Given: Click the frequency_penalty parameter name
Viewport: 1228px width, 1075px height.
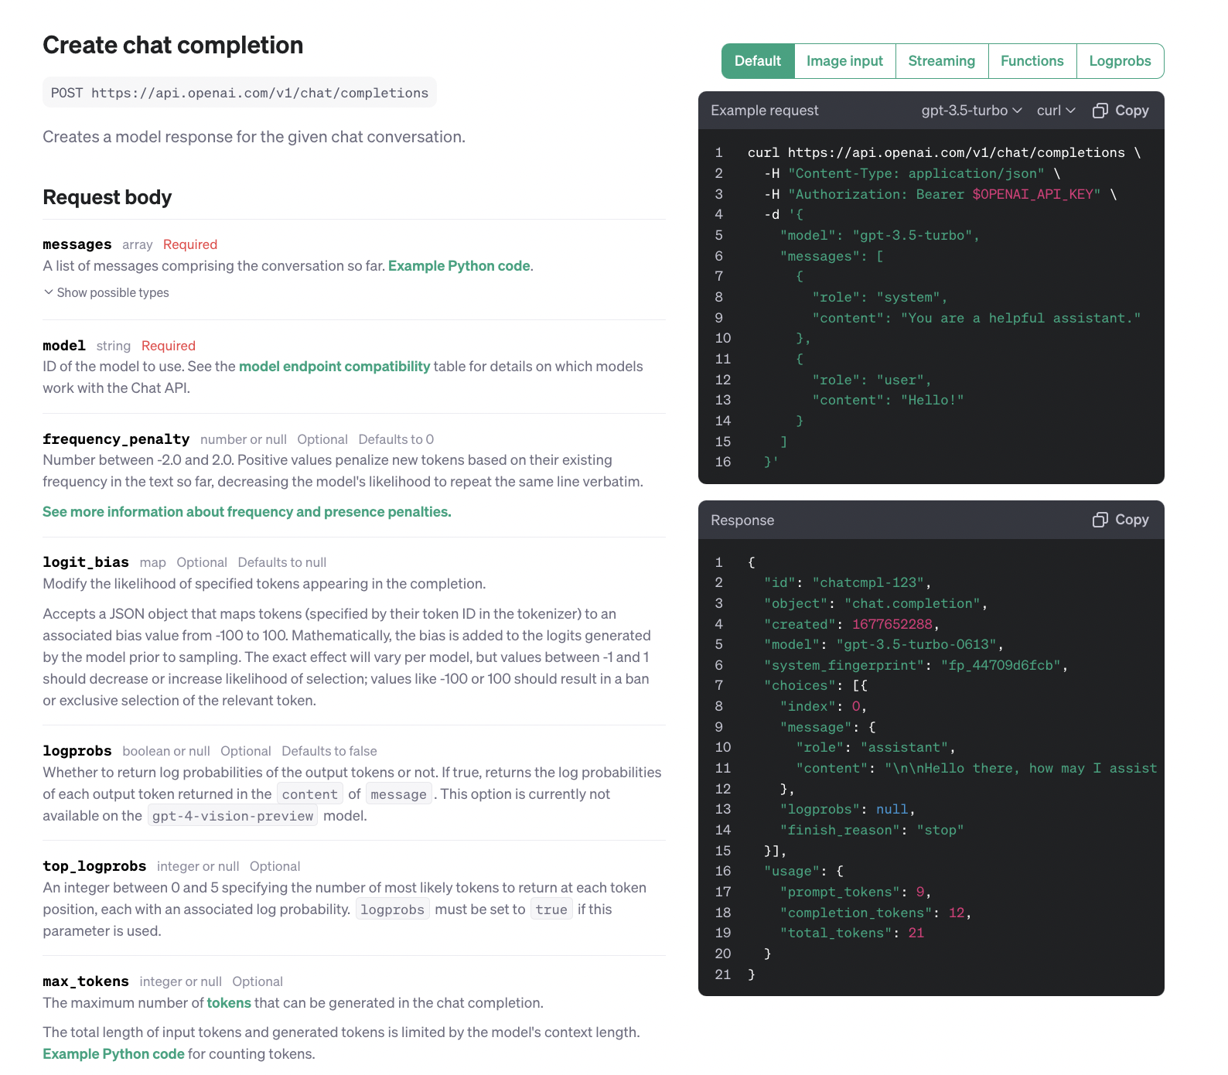Looking at the screenshot, I should [116, 439].
